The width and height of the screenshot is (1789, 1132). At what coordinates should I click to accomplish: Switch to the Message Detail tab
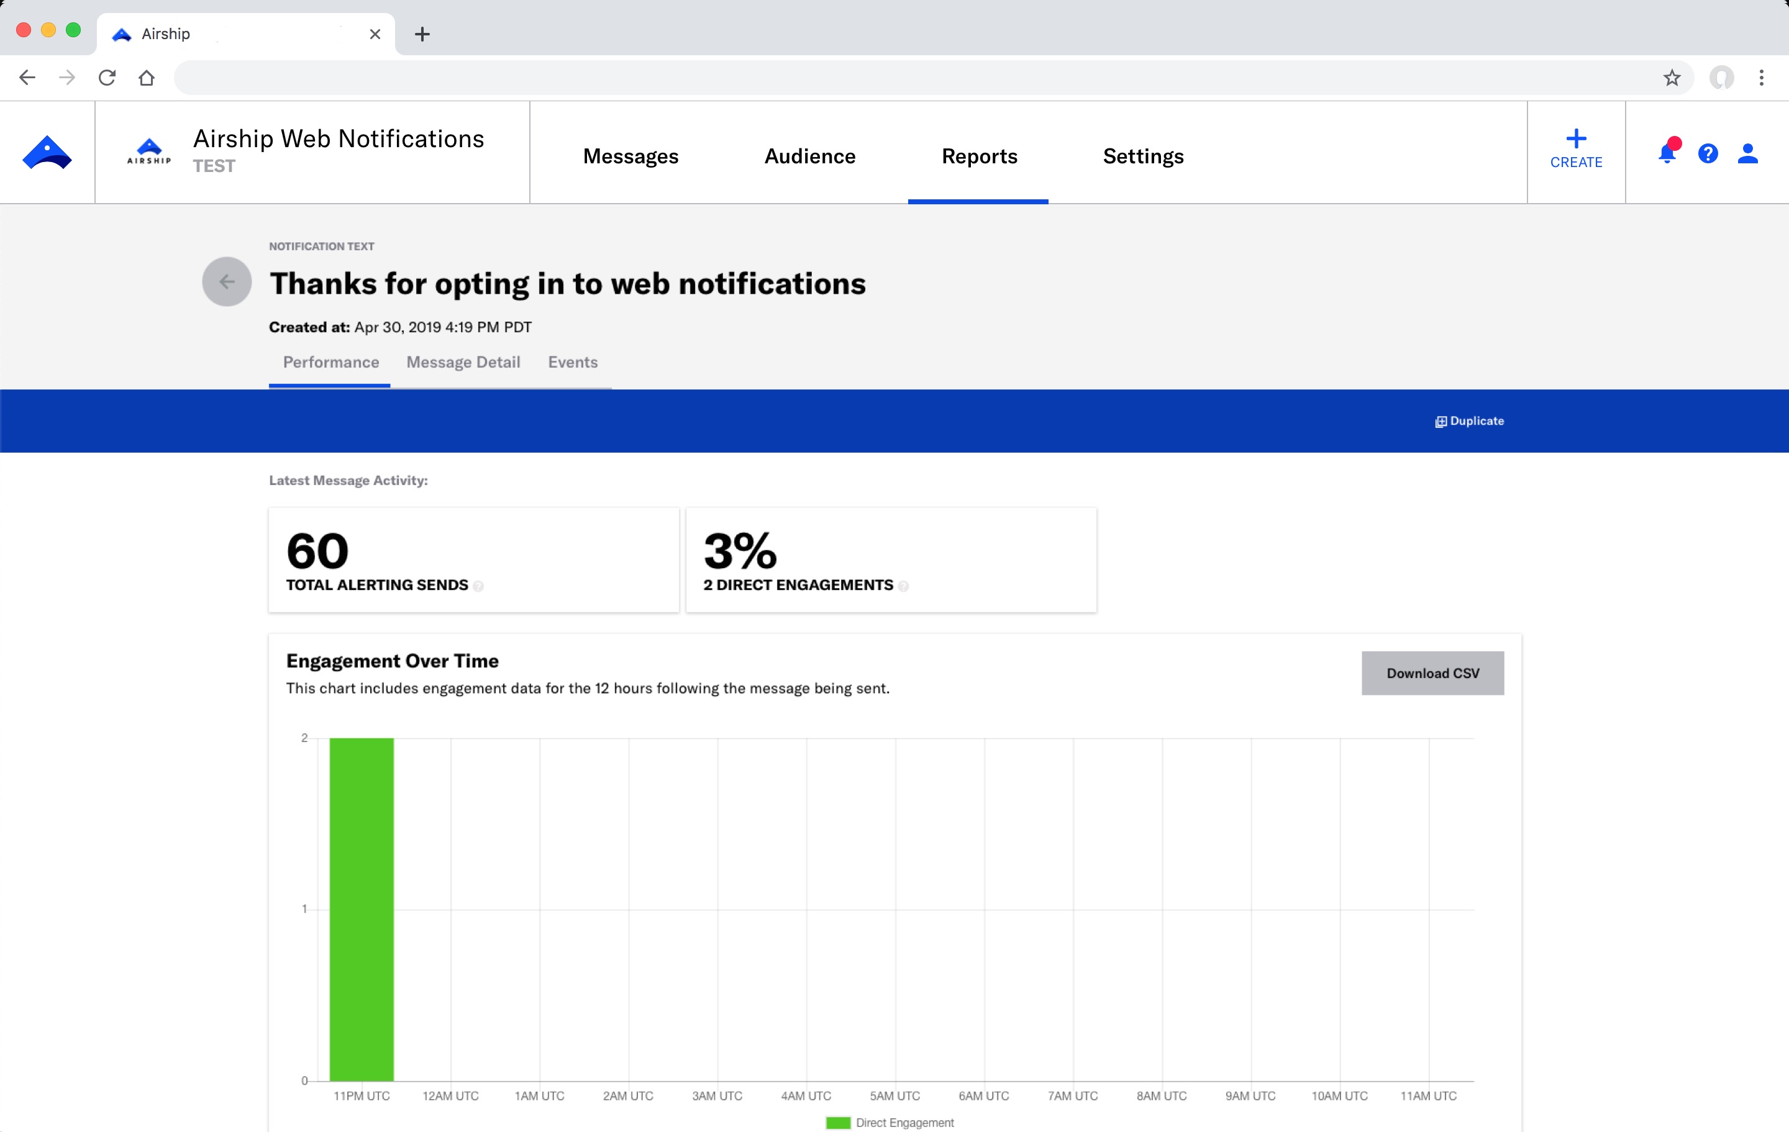[463, 363]
